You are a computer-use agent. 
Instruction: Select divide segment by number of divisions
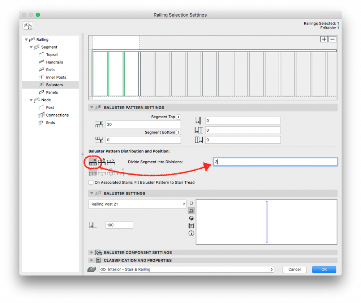click(x=93, y=162)
